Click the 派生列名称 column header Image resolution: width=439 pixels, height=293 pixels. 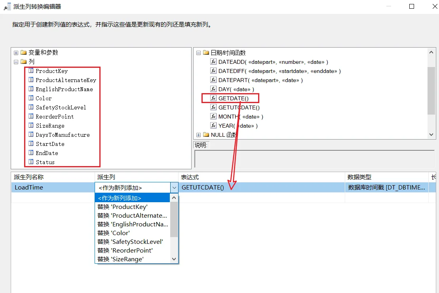(x=53, y=177)
